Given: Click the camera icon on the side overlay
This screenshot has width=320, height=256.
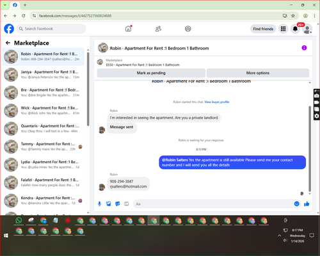Looking at the screenshot, I should point(317,96).
